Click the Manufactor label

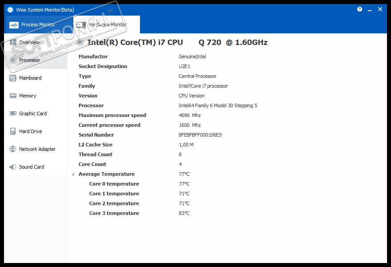[93, 57]
